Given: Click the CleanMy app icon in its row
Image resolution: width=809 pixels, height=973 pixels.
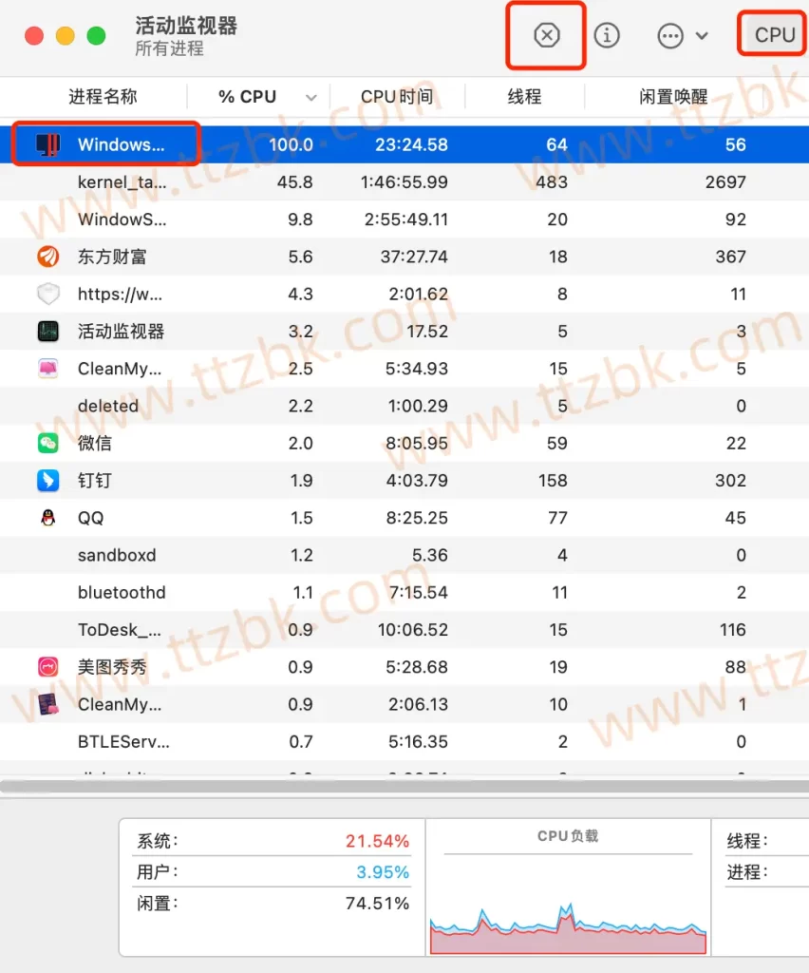Looking at the screenshot, I should click(47, 368).
